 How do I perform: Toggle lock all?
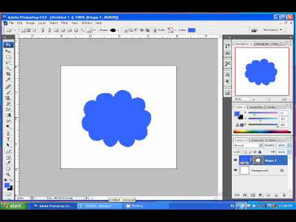click(x=260, y=152)
